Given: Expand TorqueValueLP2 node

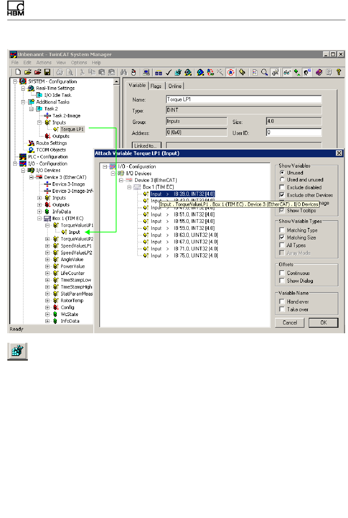Looking at the screenshot, I should (47, 239).
